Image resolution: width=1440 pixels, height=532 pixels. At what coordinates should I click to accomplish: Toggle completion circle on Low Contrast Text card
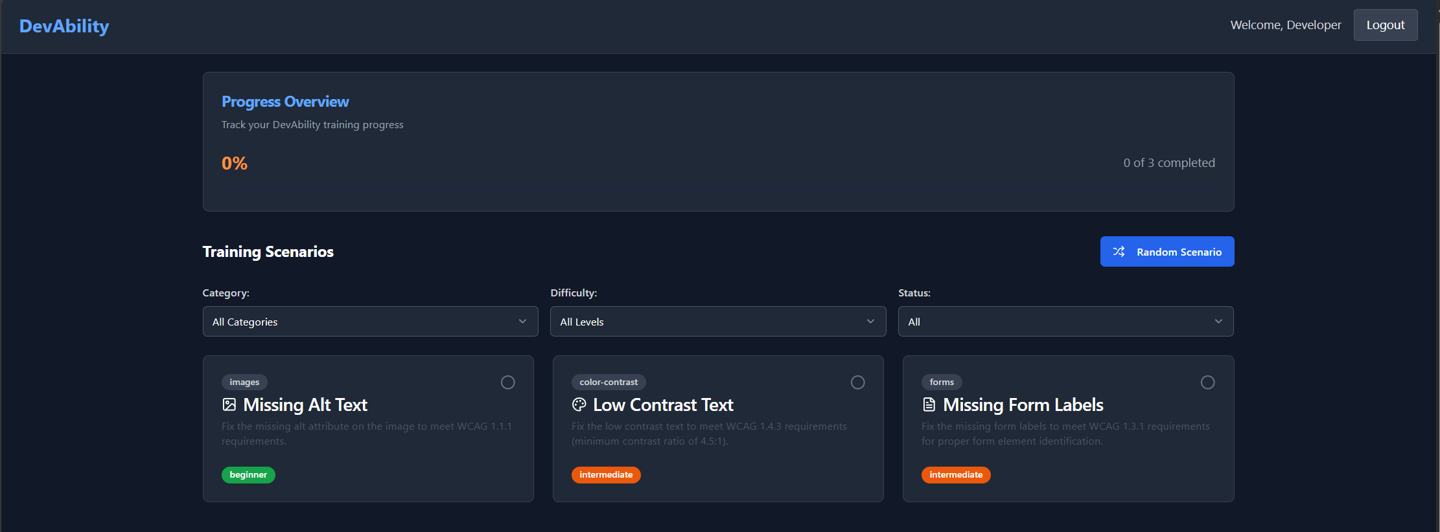[857, 382]
